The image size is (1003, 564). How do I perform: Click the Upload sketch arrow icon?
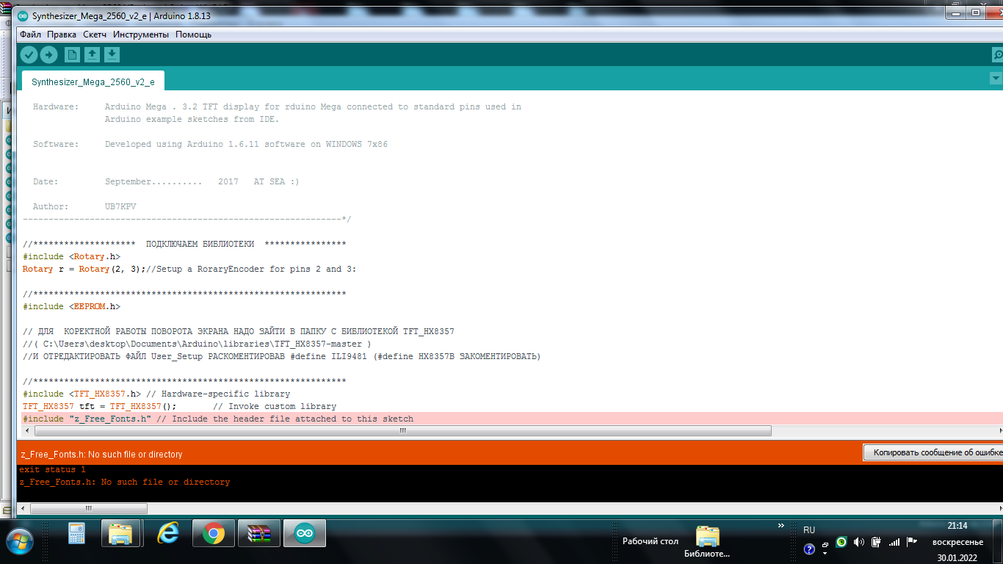(48, 54)
